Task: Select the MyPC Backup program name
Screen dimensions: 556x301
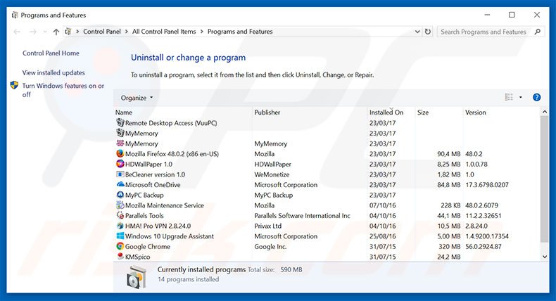Action: tap(144, 195)
